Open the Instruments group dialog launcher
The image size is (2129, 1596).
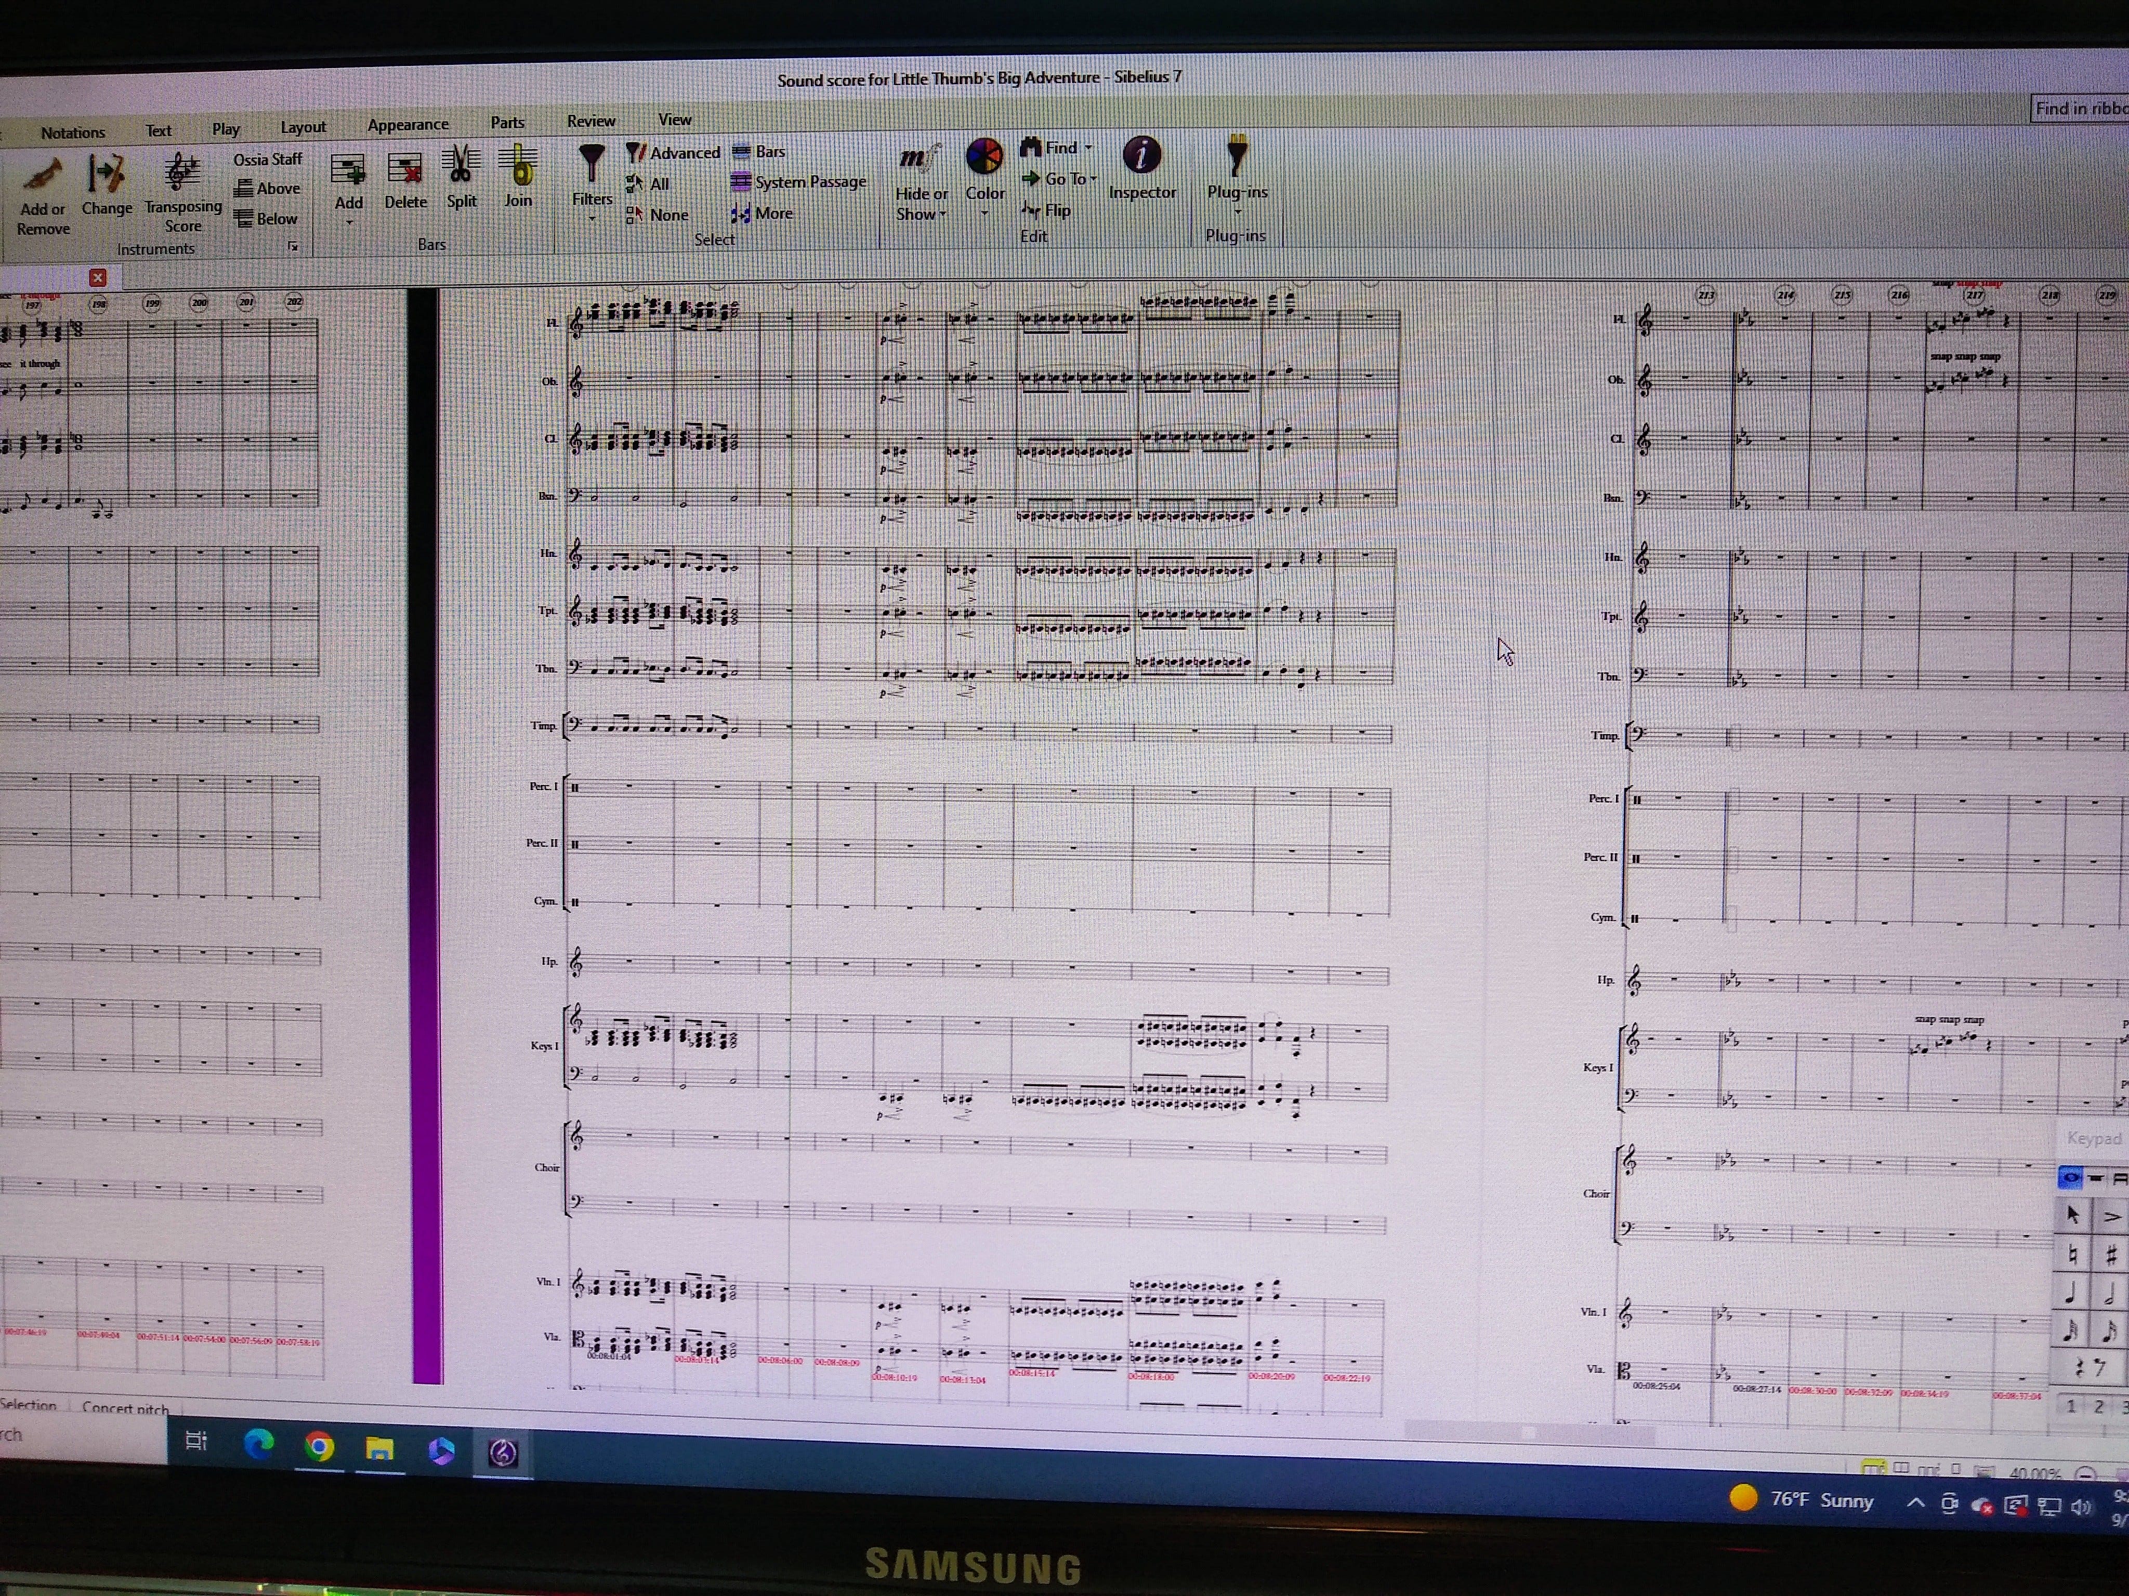coord(294,247)
